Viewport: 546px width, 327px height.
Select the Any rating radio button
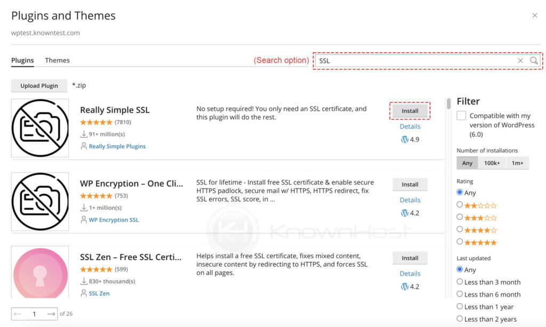[x=460, y=192]
